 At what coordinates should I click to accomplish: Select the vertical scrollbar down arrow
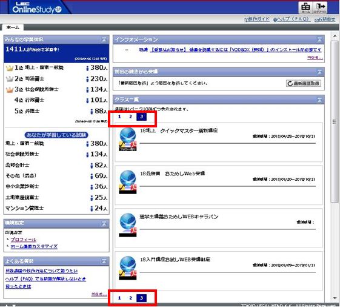click(335, 298)
